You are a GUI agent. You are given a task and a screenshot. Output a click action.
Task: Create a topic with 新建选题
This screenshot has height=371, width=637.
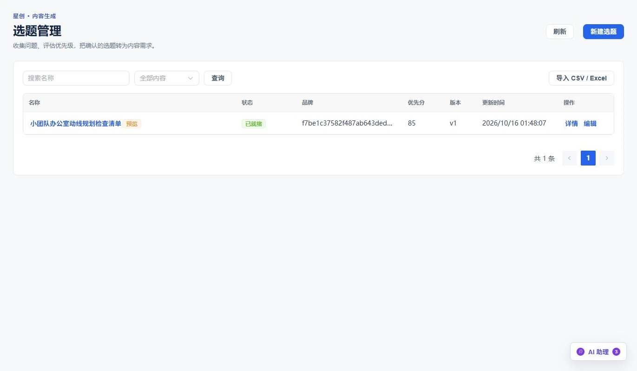604,32
